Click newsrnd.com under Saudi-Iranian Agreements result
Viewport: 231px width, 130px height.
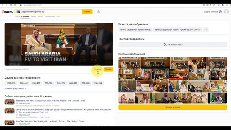pos(25,115)
